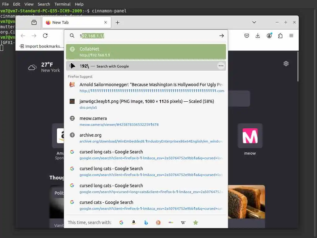The image size is (317, 238).
Task: Go forward using the forward arrow
Action: (x=34, y=36)
